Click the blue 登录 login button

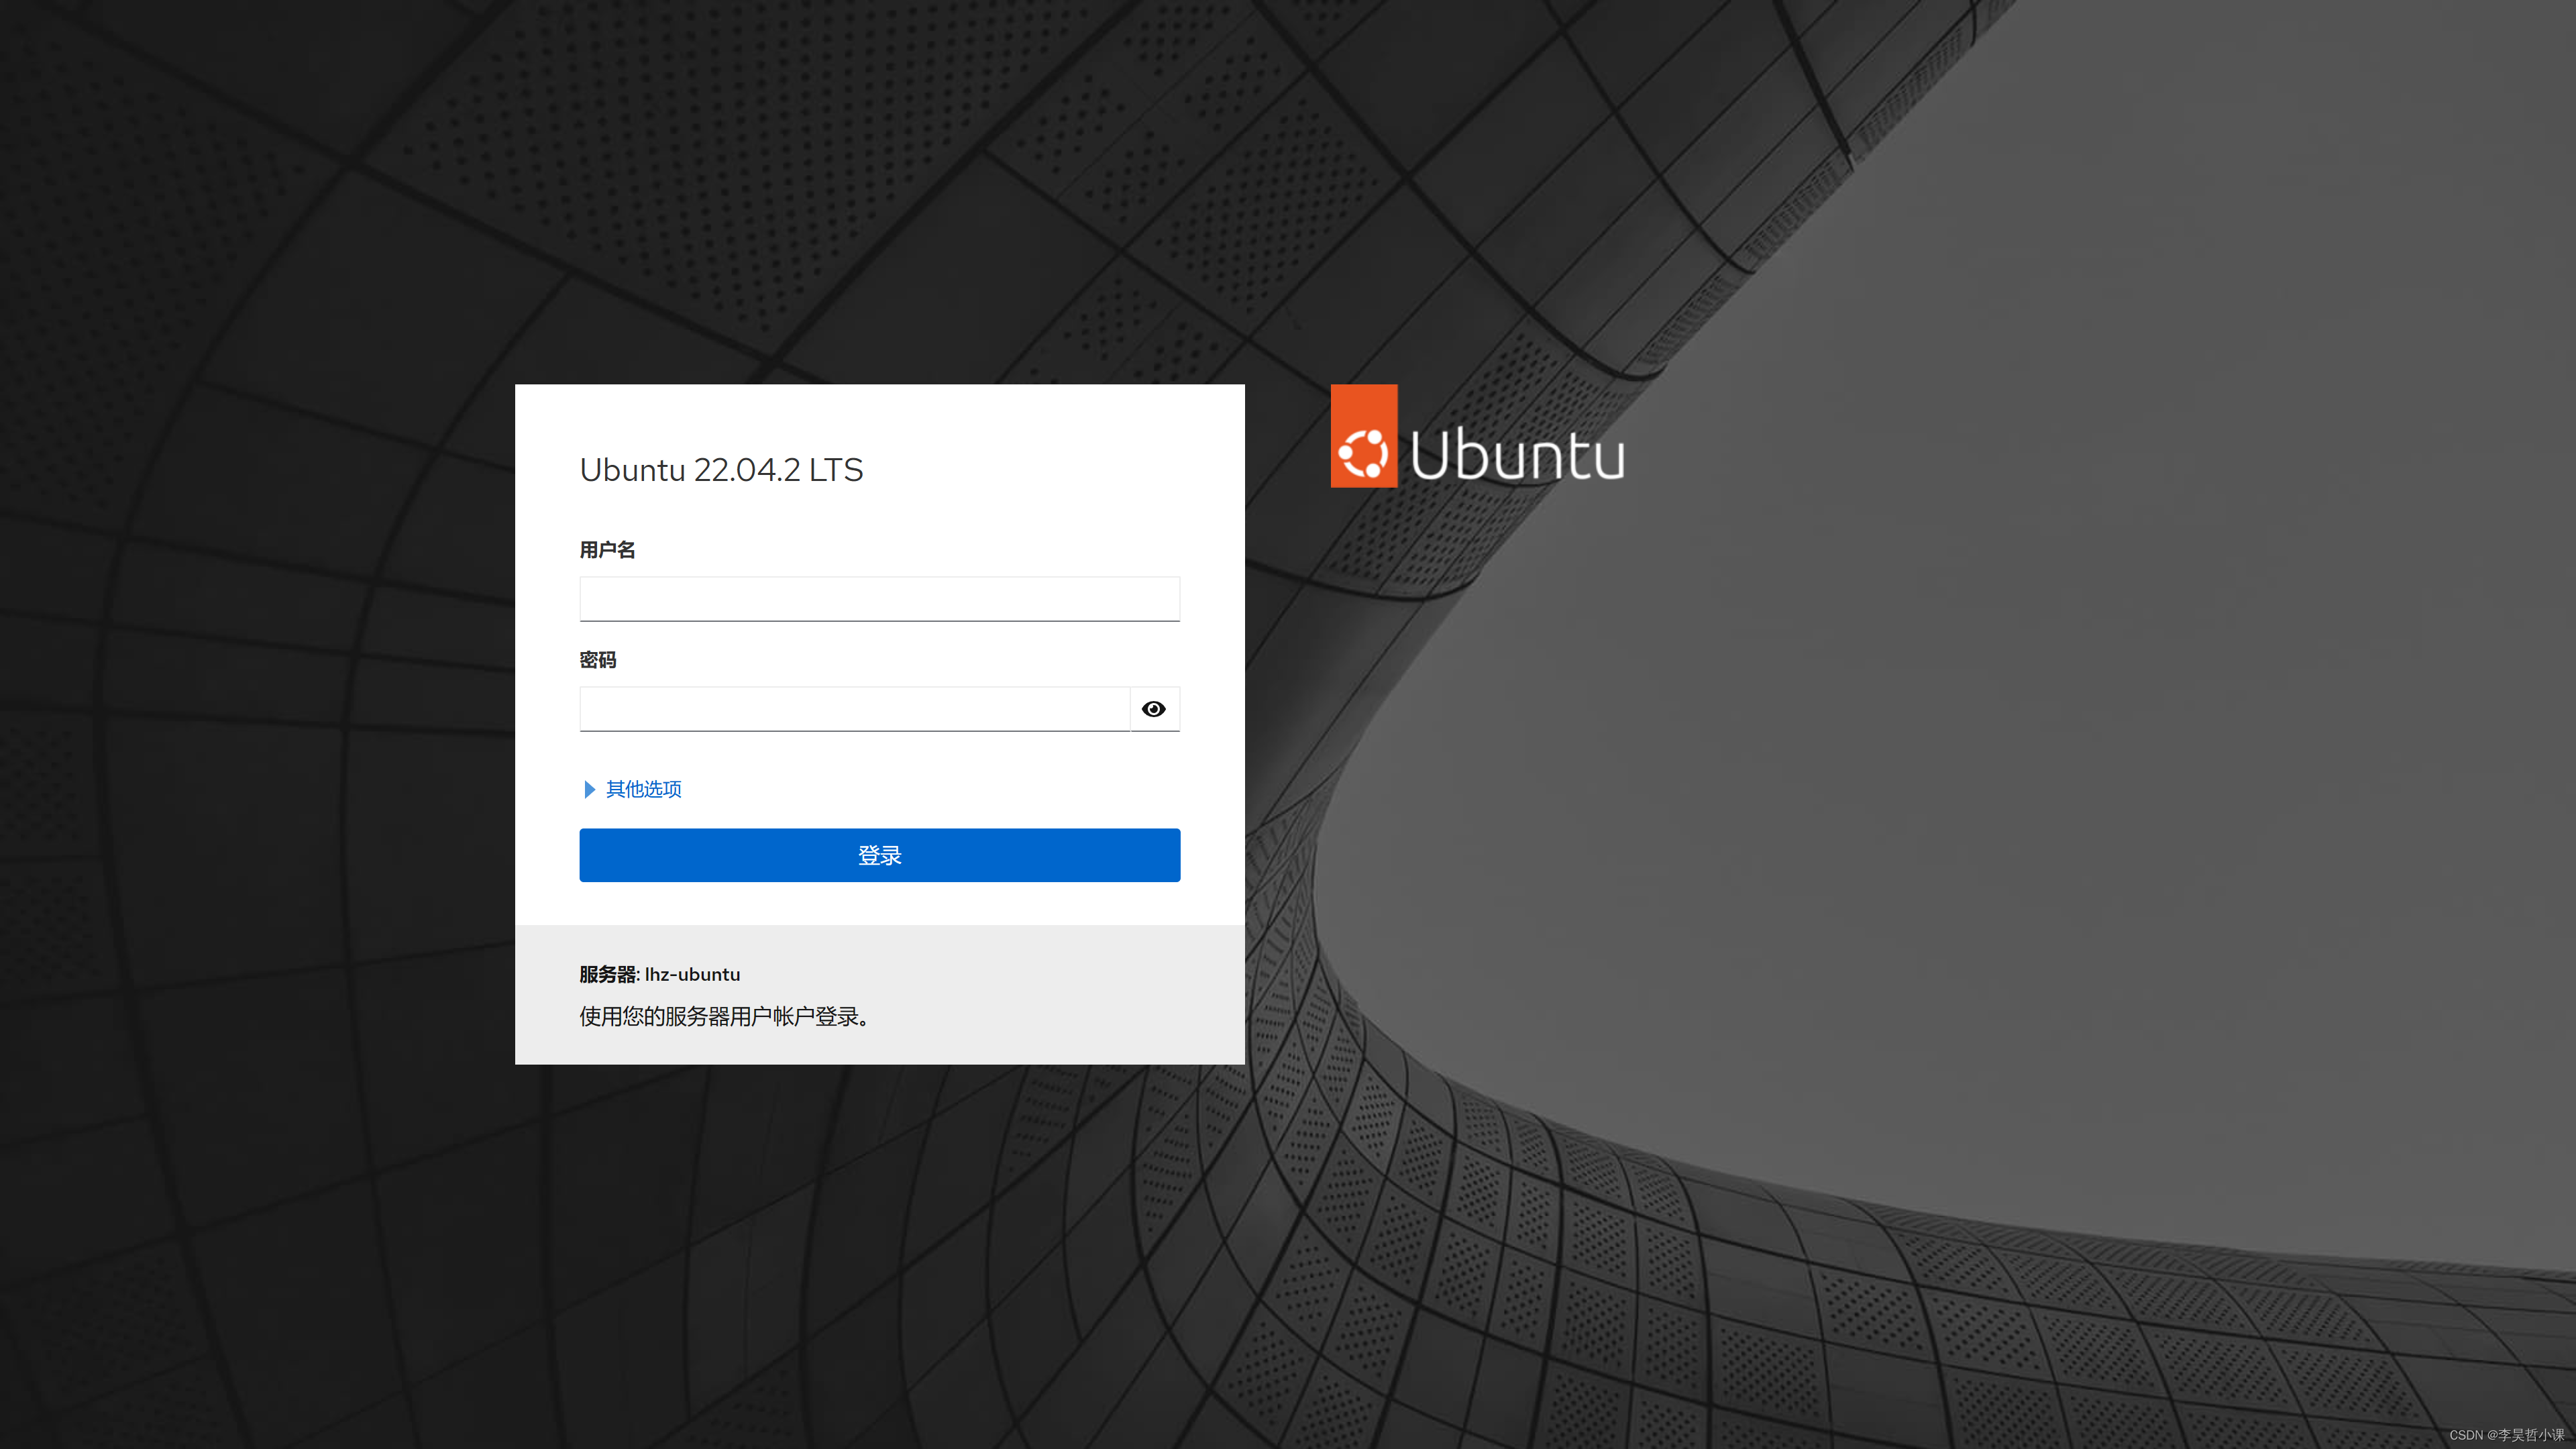[x=879, y=855]
